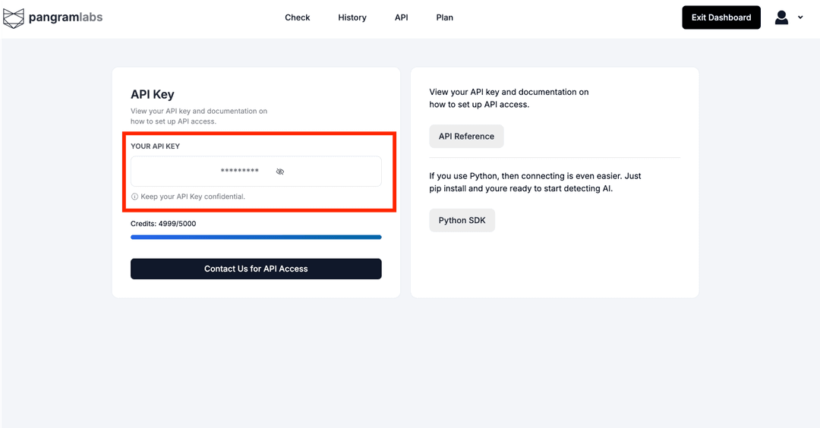Click the "API Key" card heading
The image size is (820, 428).
click(153, 95)
